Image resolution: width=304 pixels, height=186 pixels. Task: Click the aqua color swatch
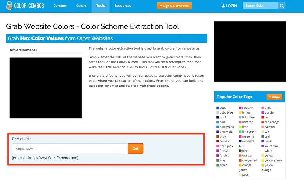click(x=218, y=108)
